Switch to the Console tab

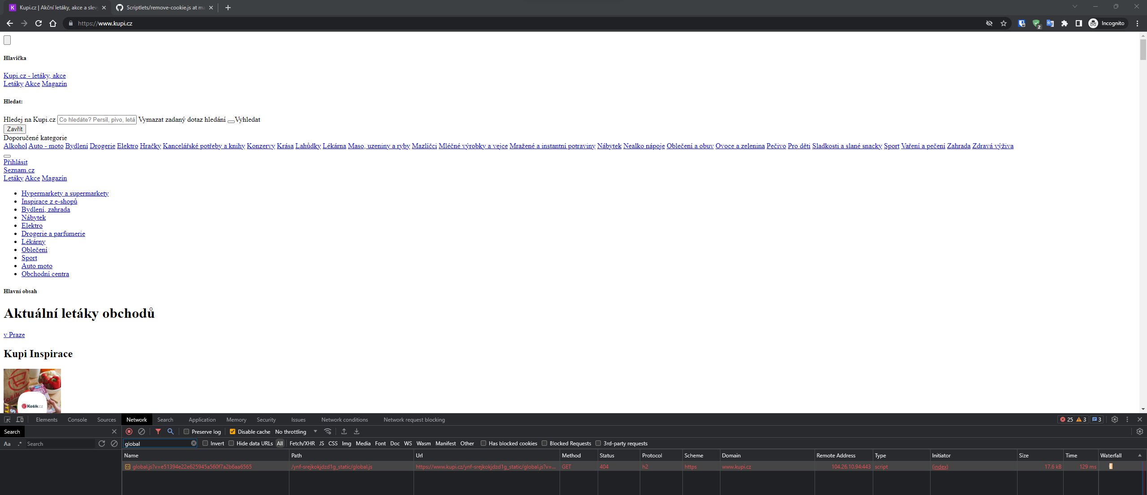[x=77, y=419]
